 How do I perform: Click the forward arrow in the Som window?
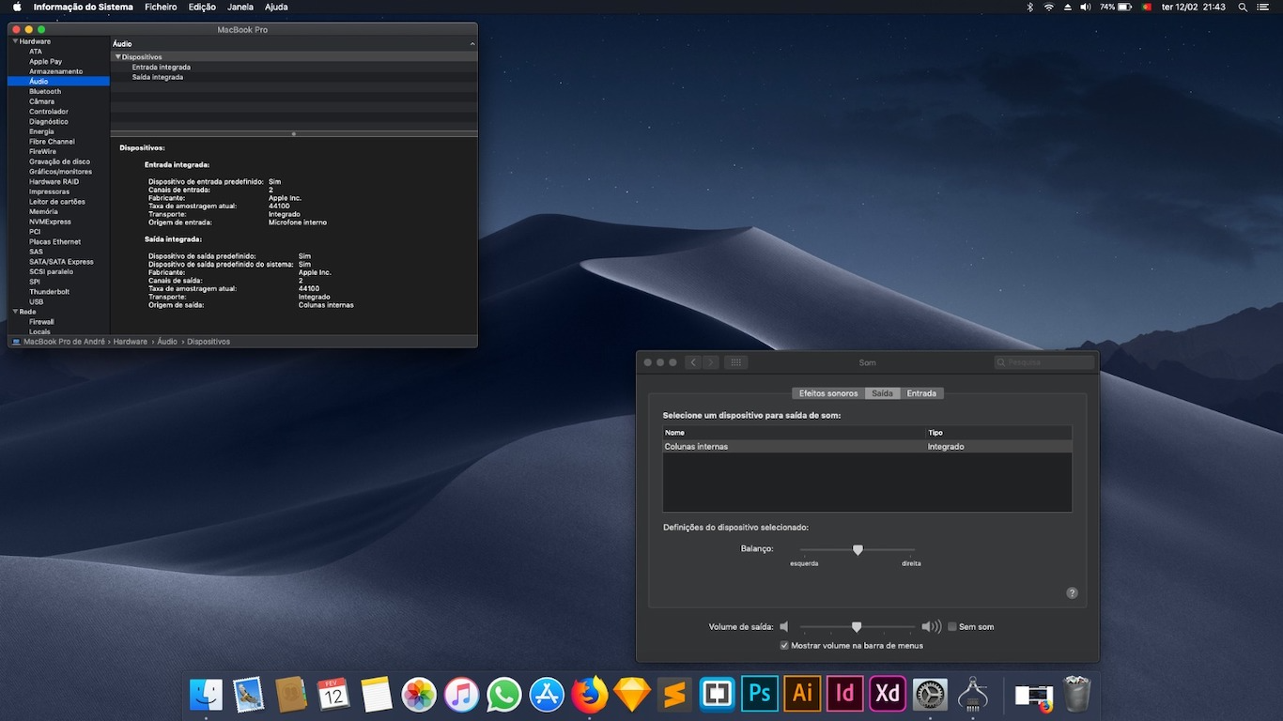click(711, 362)
